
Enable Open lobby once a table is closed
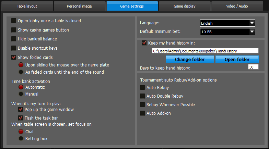[14, 21]
